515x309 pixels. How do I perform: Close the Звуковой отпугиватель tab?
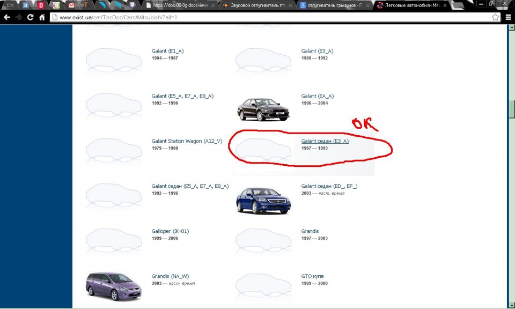tap(290, 5)
